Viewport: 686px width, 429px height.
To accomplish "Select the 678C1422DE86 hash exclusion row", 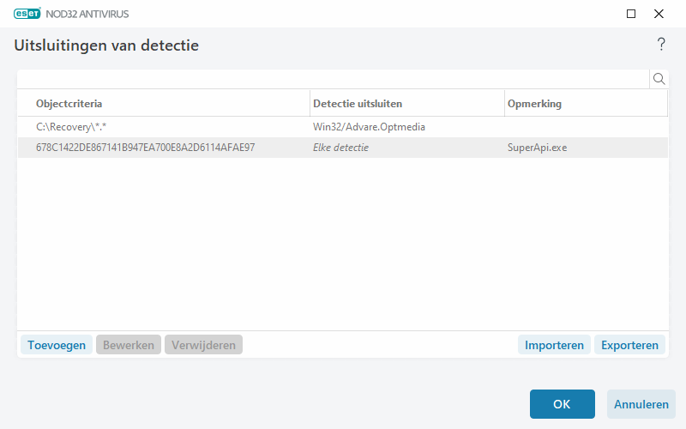I will click(145, 148).
